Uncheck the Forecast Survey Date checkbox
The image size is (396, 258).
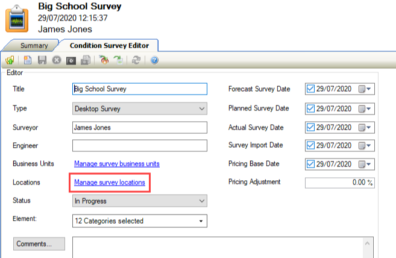point(310,89)
